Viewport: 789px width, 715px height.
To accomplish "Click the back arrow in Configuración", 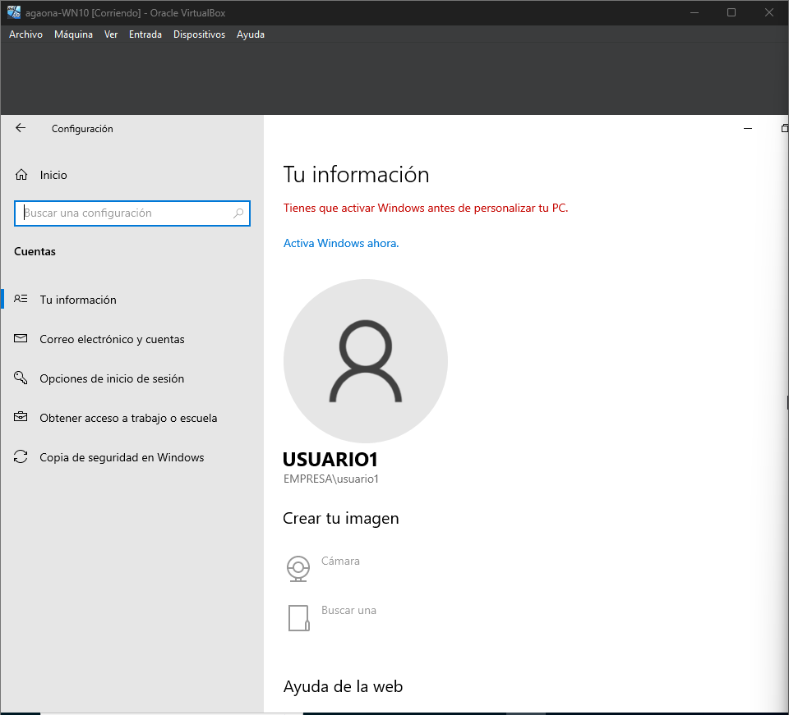I will [x=21, y=128].
